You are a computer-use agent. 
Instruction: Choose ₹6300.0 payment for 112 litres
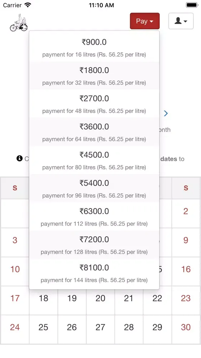click(x=94, y=217)
